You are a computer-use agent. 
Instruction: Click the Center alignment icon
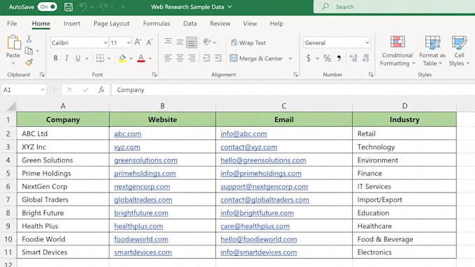tap(180, 58)
